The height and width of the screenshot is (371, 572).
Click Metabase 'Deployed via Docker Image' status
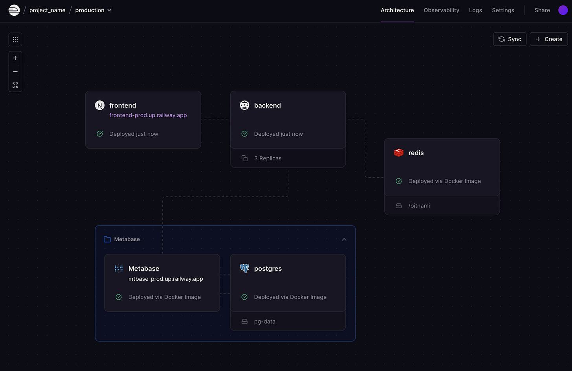[x=165, y=297]
